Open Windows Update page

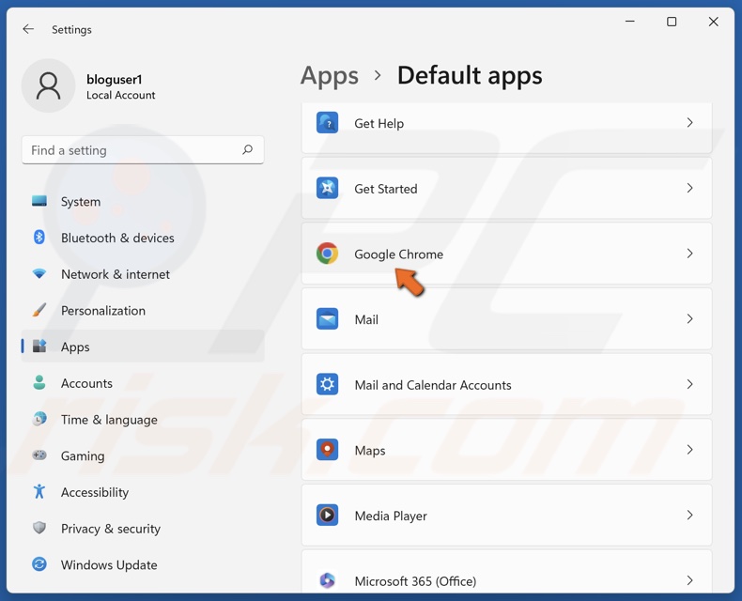pyautogui.click(x=143, y=564)
